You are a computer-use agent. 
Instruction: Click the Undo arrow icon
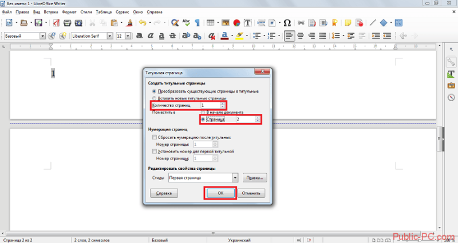tap(142, 23)
